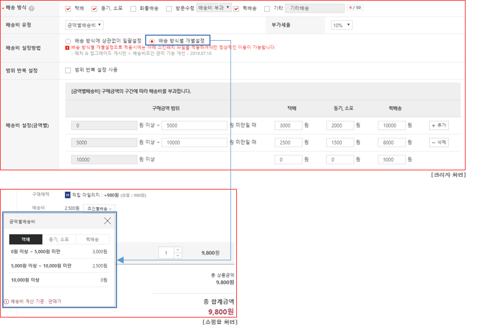Click the 택배 fee field in 10000원 이상 row
The width and height of the screenshot is (482, 329).
click(x=289, y=159)
